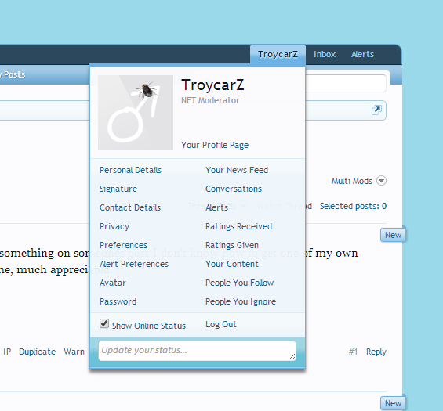Open the Avatar settings link
The image size is (443, 411).
(x=113, y=283)
